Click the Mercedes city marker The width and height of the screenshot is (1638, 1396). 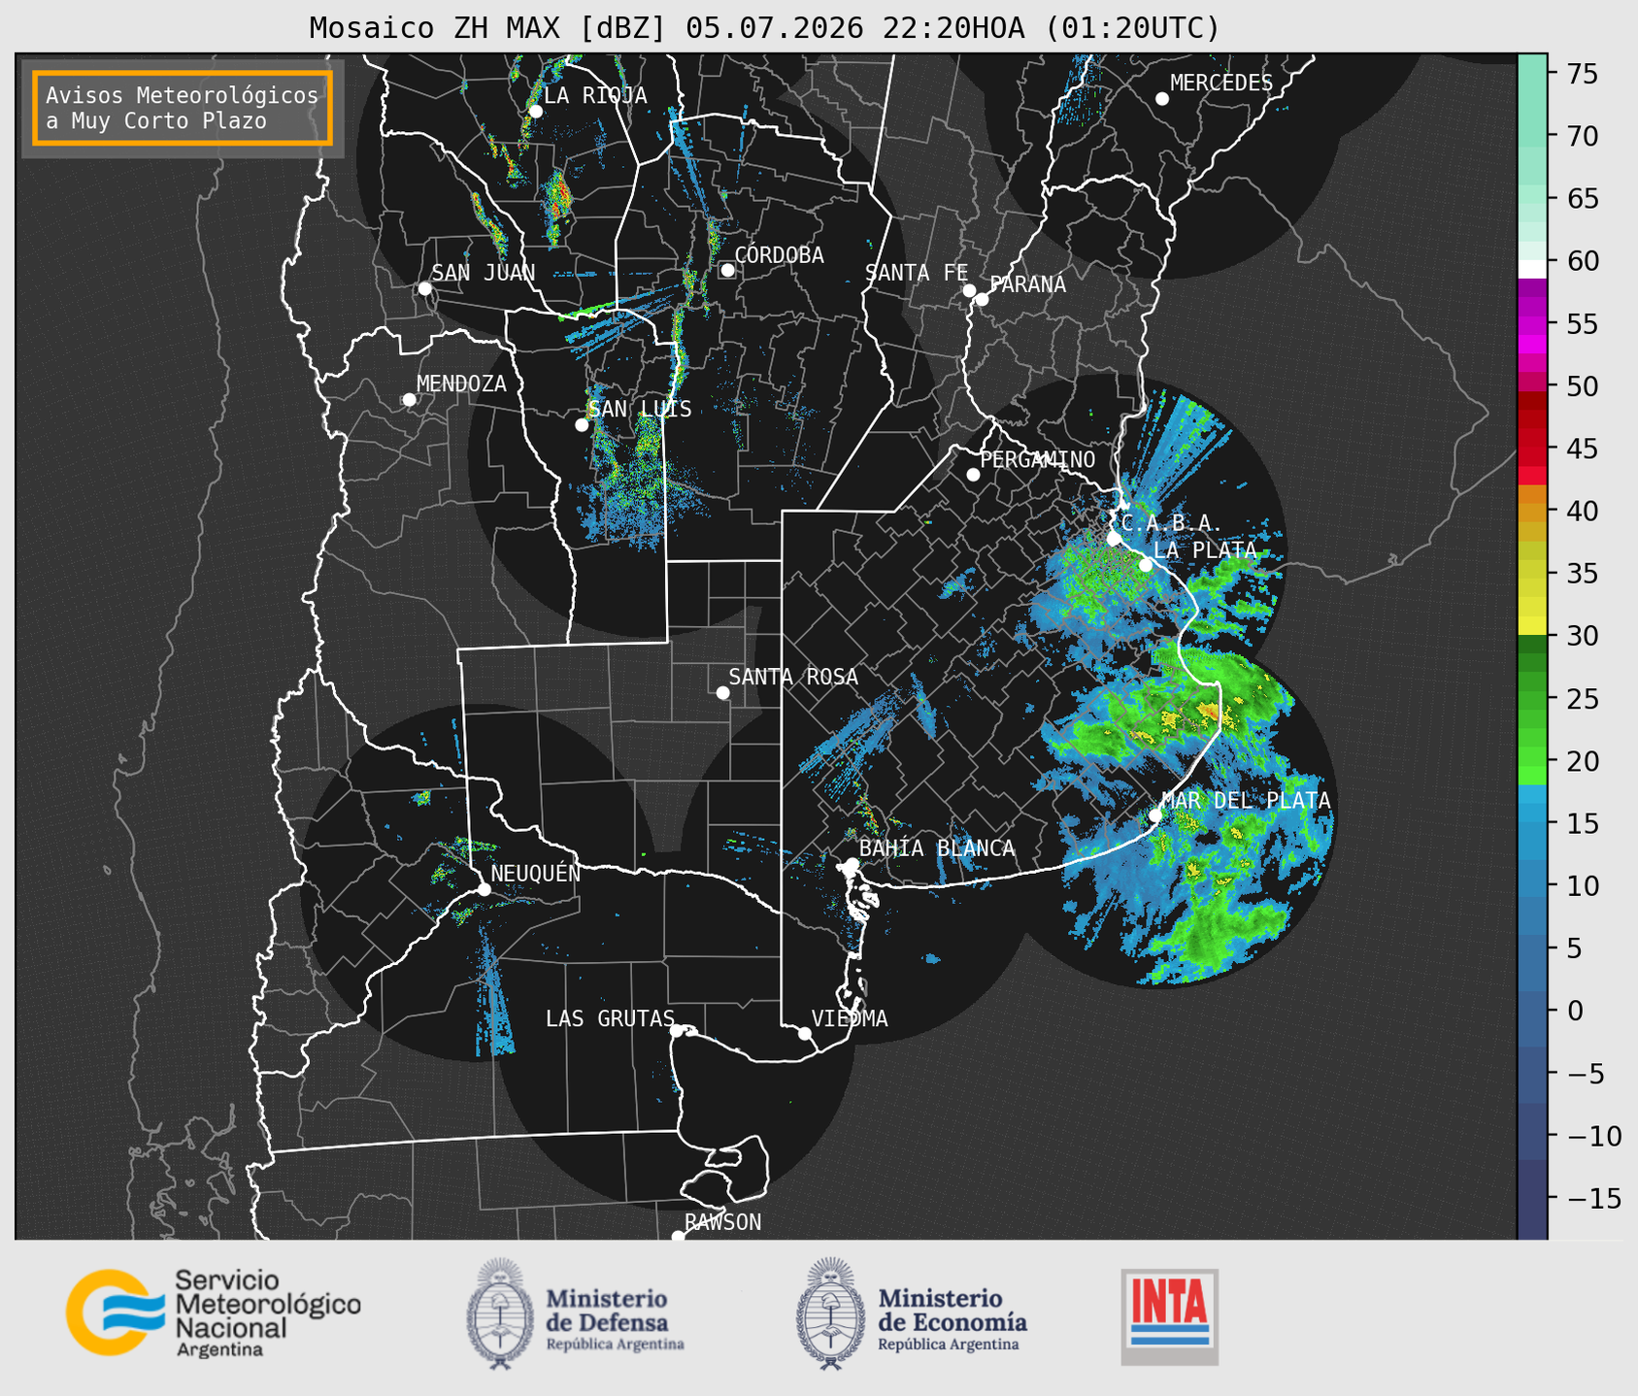[x=1161, y=99]
